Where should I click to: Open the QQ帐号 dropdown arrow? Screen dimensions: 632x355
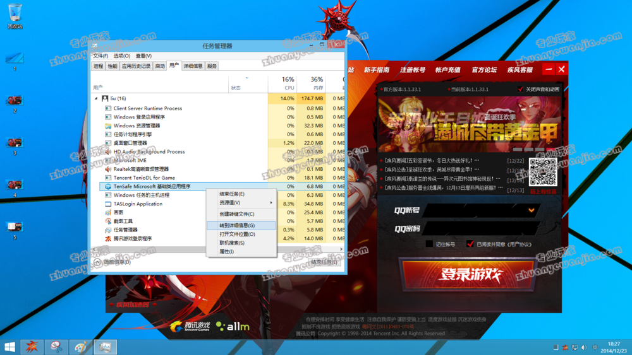(532, 210)
